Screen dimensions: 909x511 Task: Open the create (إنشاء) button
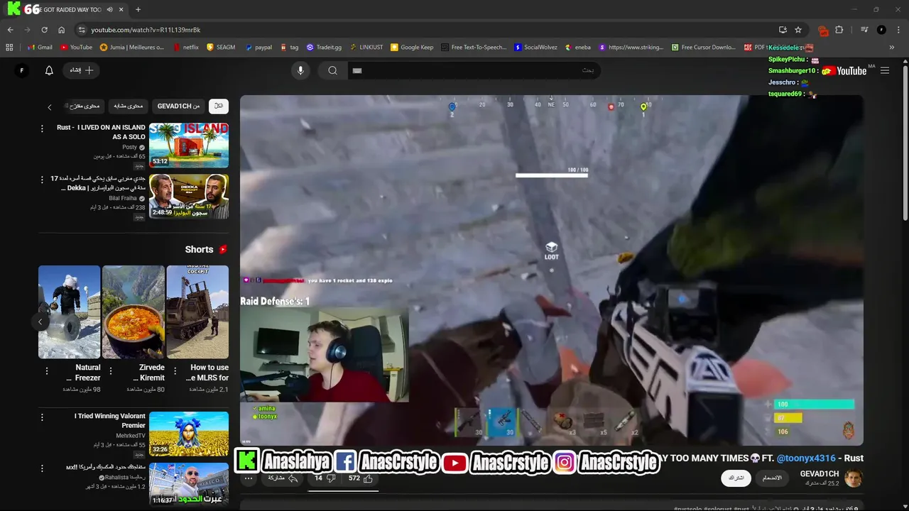[x=82, y=70]
